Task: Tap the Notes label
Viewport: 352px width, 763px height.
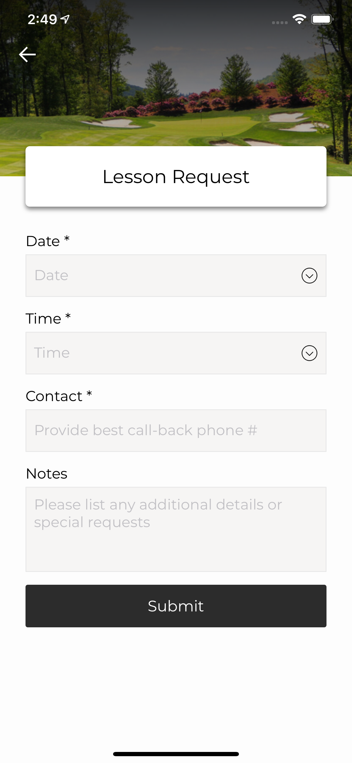Action: coord(47,473)
